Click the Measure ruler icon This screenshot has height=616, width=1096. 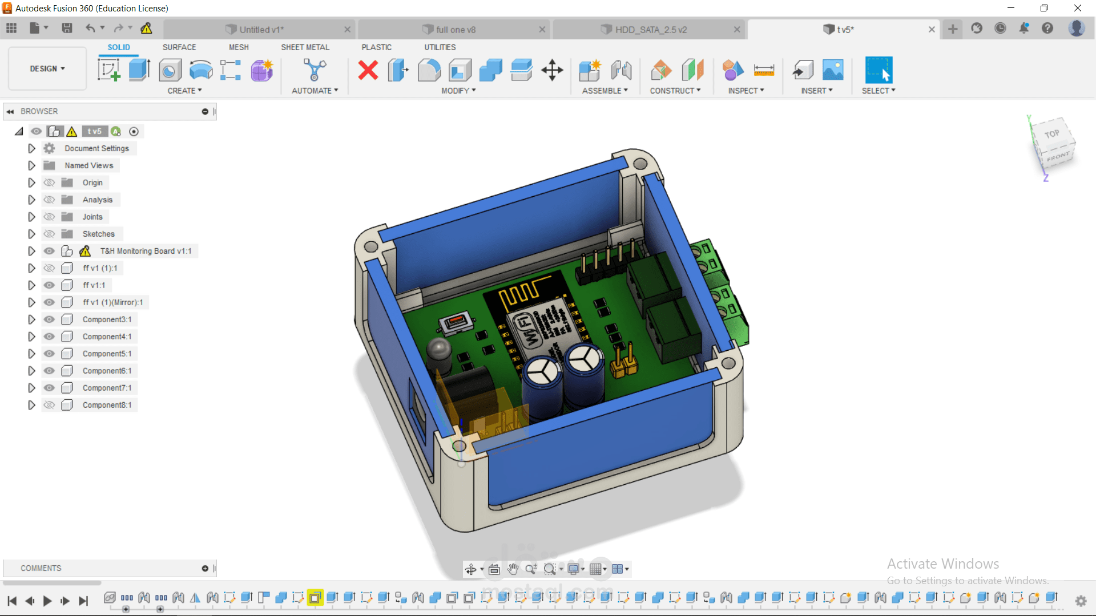764,70
